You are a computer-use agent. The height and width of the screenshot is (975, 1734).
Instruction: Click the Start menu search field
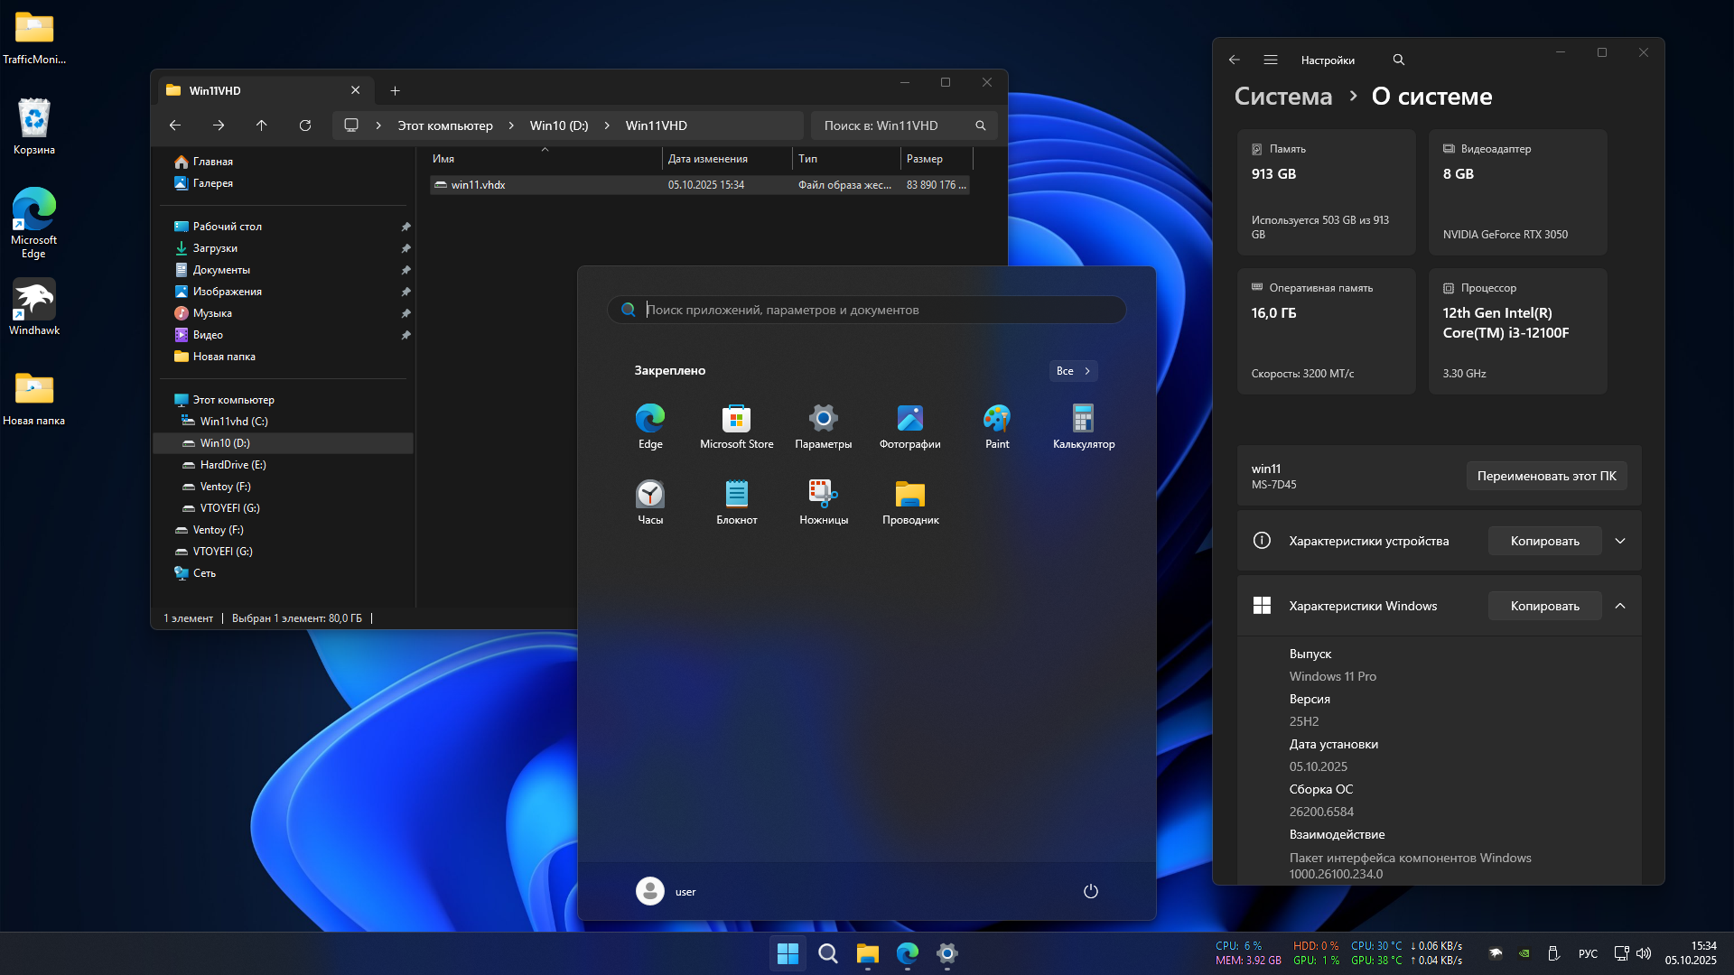[x=867, y=310]
